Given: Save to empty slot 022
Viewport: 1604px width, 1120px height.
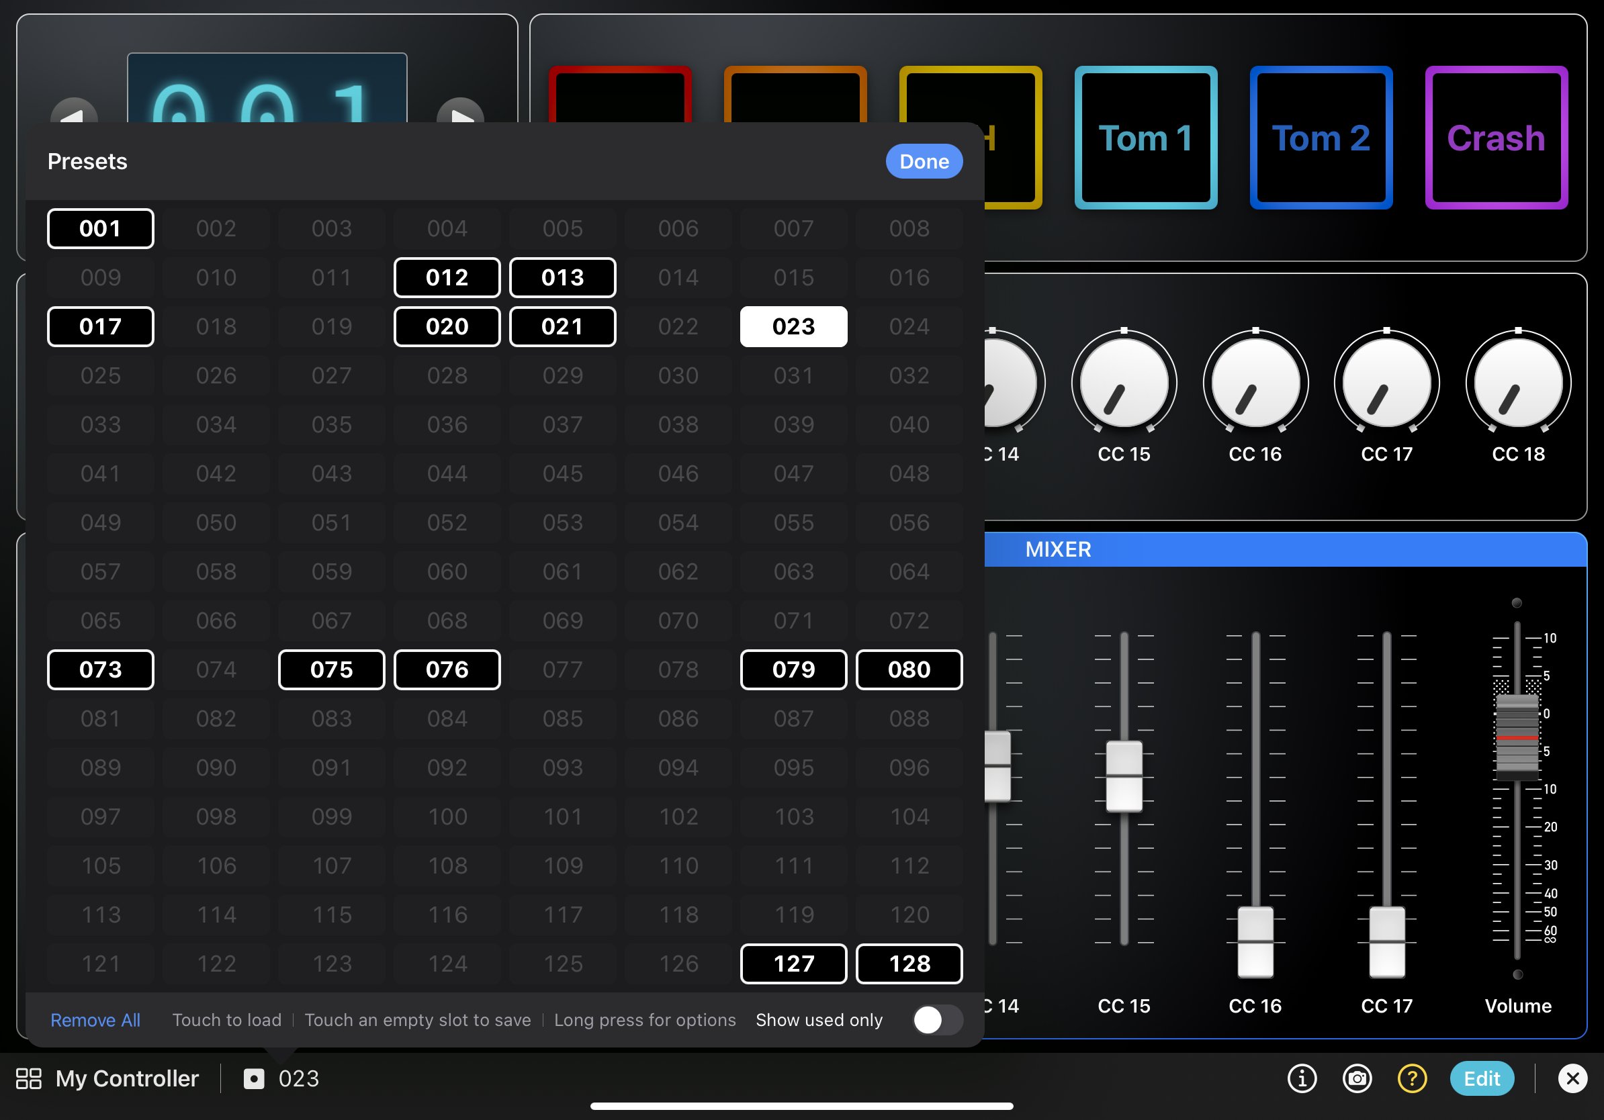Looking at the screenshot, I should click(678, 326).
